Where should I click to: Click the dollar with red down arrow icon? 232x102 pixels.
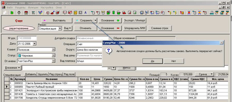[x=170, y=13]
